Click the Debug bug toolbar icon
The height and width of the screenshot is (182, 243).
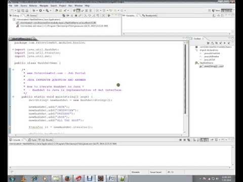tap(34, 11)
